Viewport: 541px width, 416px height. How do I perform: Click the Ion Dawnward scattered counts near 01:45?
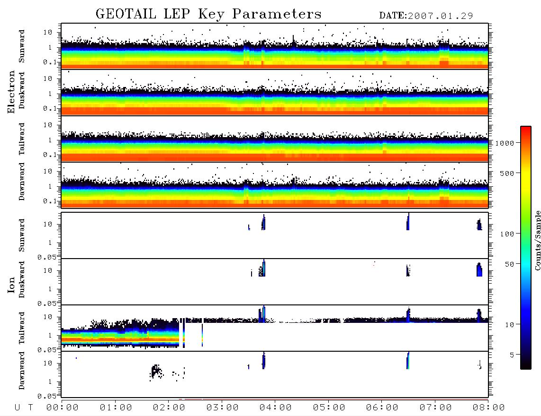(x=156, y=372)
